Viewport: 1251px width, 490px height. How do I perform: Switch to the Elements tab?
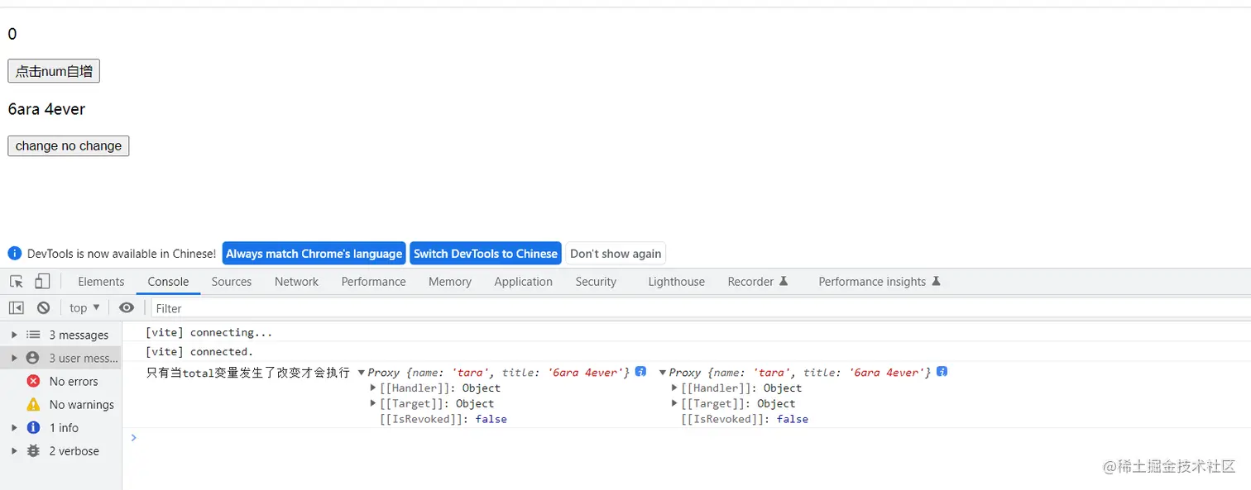tap(101, 282)
